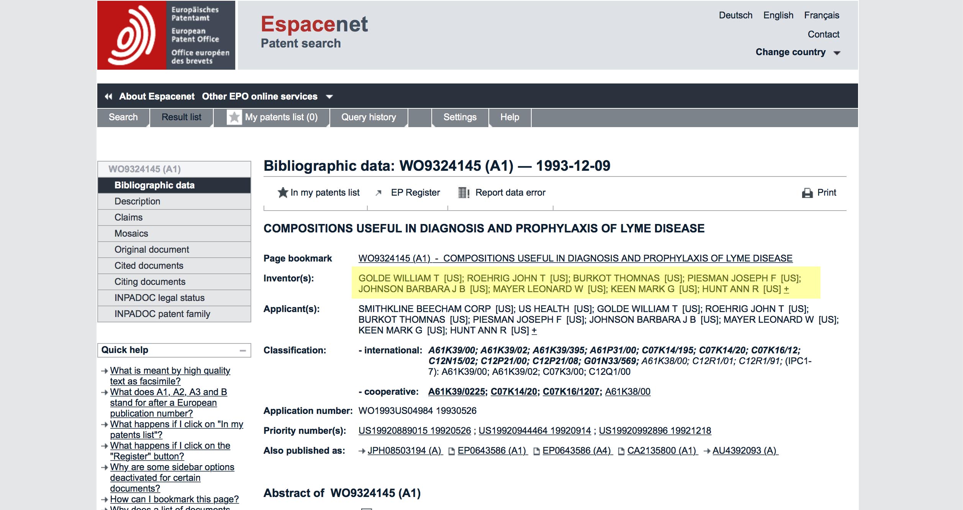
Task: Click the document icon beside EP0643586 (A1)
Action: tap(451, 451)
